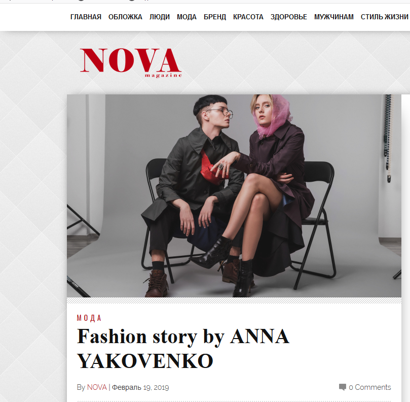Open the Fashion story by ANNA YAKOVENKO headline
Image resolution: width=410 pixels, height=402 pixels.
pos(183,348)
